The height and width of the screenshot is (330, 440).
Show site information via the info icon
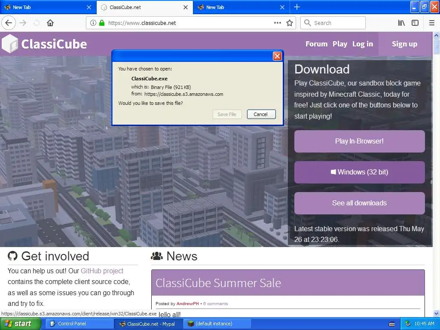click(x=93, y=23)
